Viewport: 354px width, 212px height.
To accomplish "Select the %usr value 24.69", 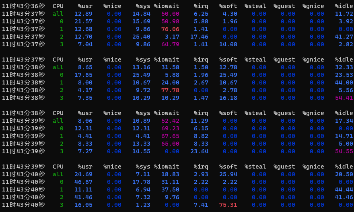I will [x=83, y=174].
